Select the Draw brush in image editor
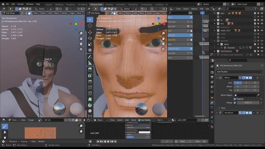Viewport: 265px width, 149px height. coord(5,126)
